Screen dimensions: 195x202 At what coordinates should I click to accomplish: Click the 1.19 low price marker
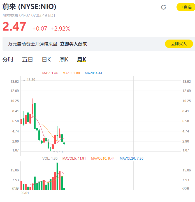pyautogui.click(x=59, y=152)
